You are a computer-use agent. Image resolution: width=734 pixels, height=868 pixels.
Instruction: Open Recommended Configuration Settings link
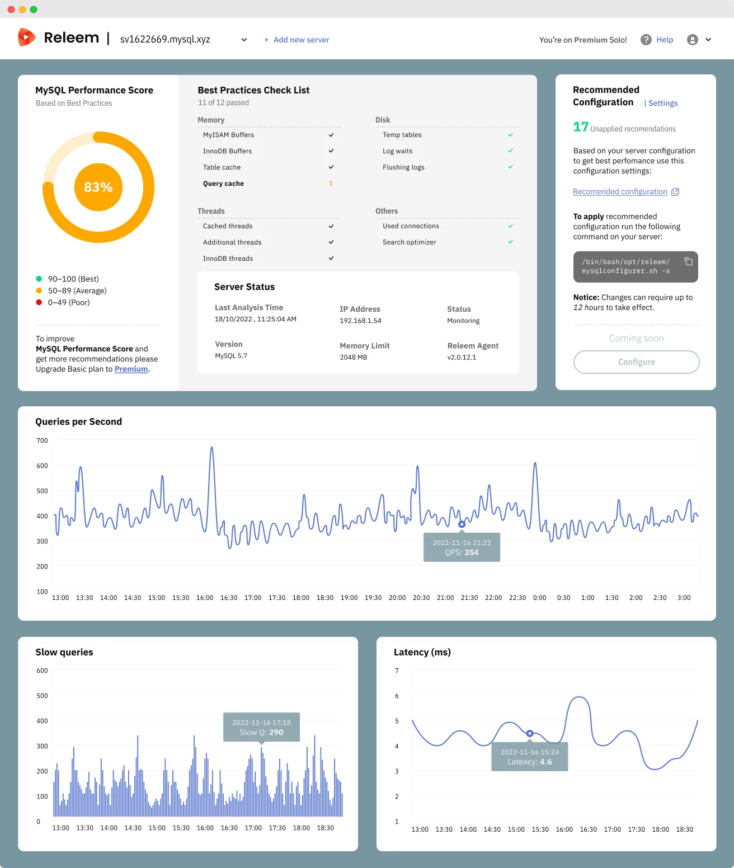(662, 103)
